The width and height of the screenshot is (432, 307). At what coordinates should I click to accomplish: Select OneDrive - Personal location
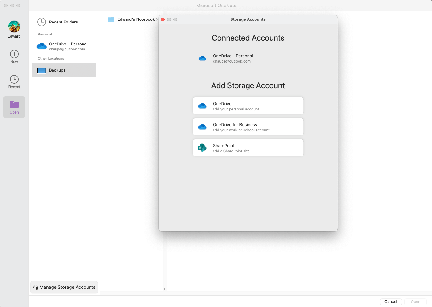coord(64,46)
